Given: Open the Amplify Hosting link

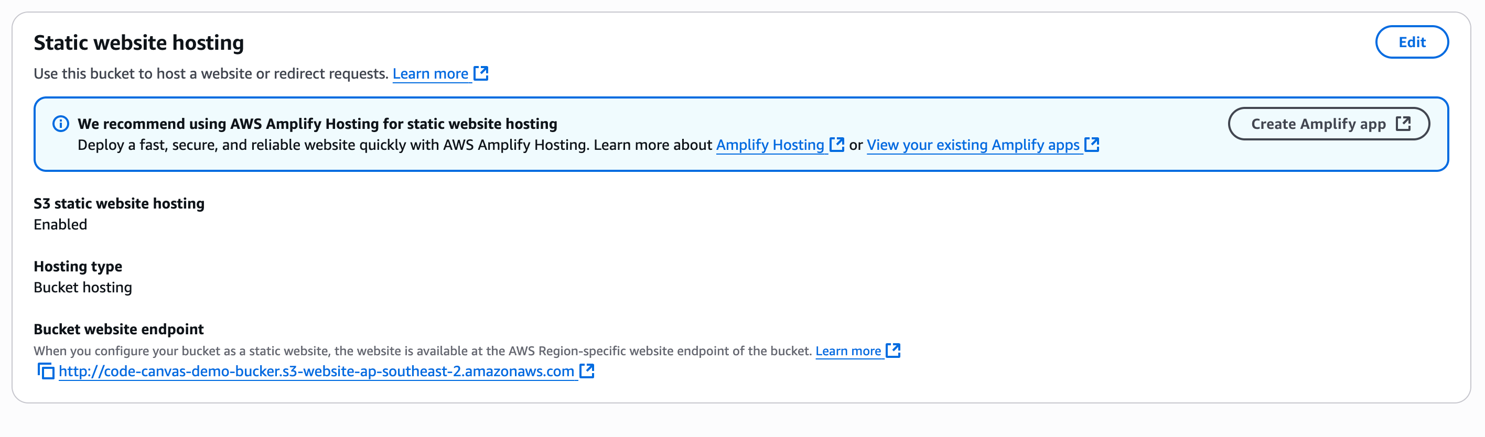Looking at the screenshot, I should (770, 145).
